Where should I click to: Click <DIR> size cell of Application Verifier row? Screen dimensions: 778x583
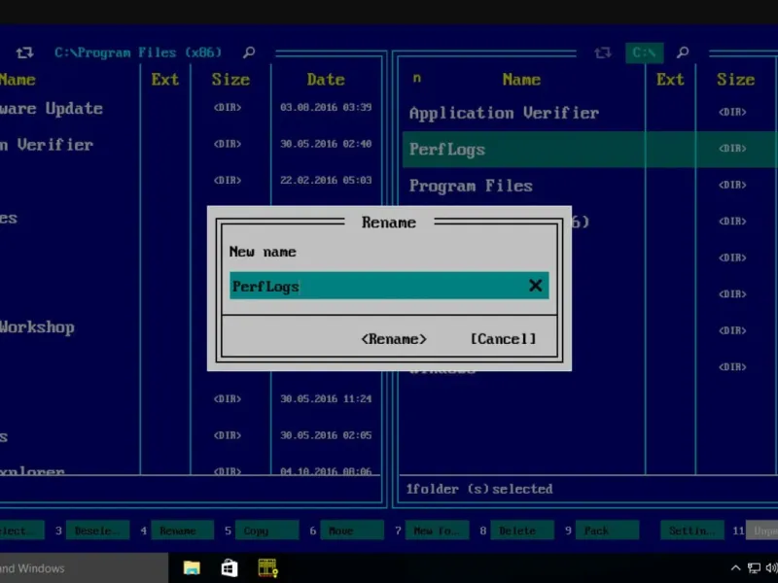732,112
